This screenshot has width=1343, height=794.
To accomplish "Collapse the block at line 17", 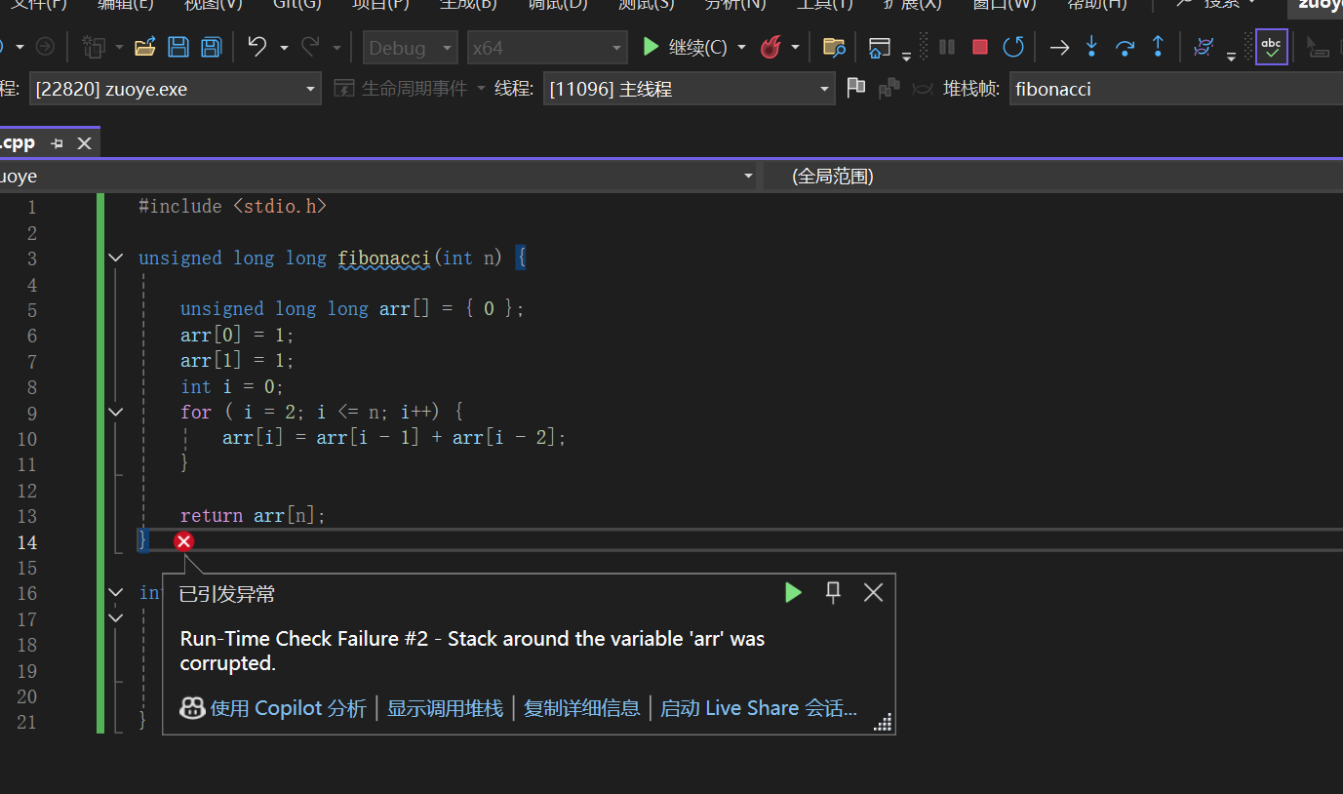I will pos(116,617).
